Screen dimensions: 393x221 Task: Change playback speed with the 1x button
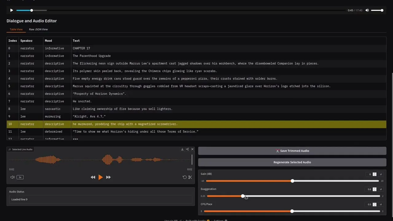[20, 177]
